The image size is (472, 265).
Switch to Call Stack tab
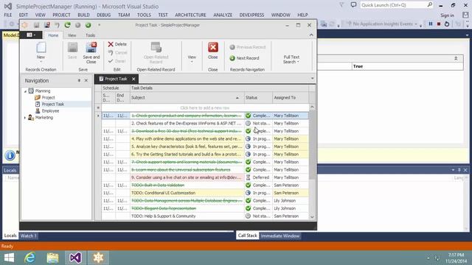pyautogui.click(x=248, y=236)
